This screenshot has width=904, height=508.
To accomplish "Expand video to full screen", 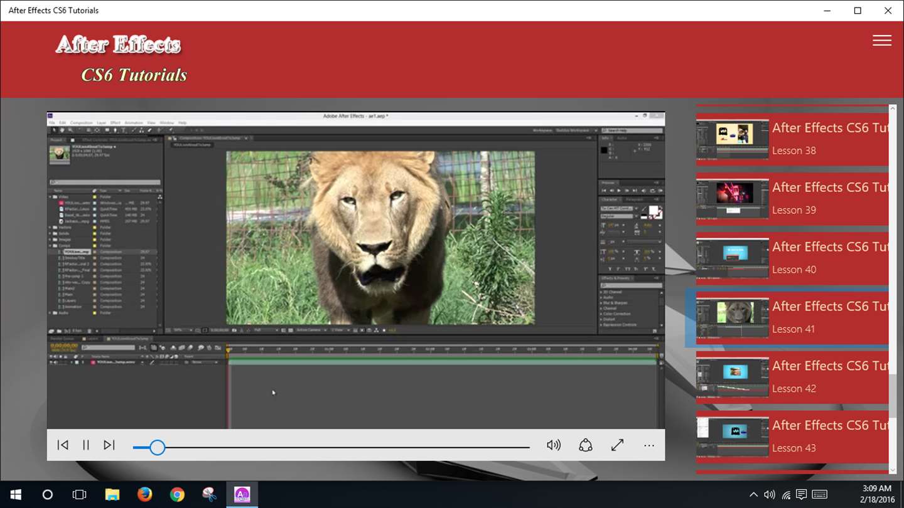I will tap(617, 445).
